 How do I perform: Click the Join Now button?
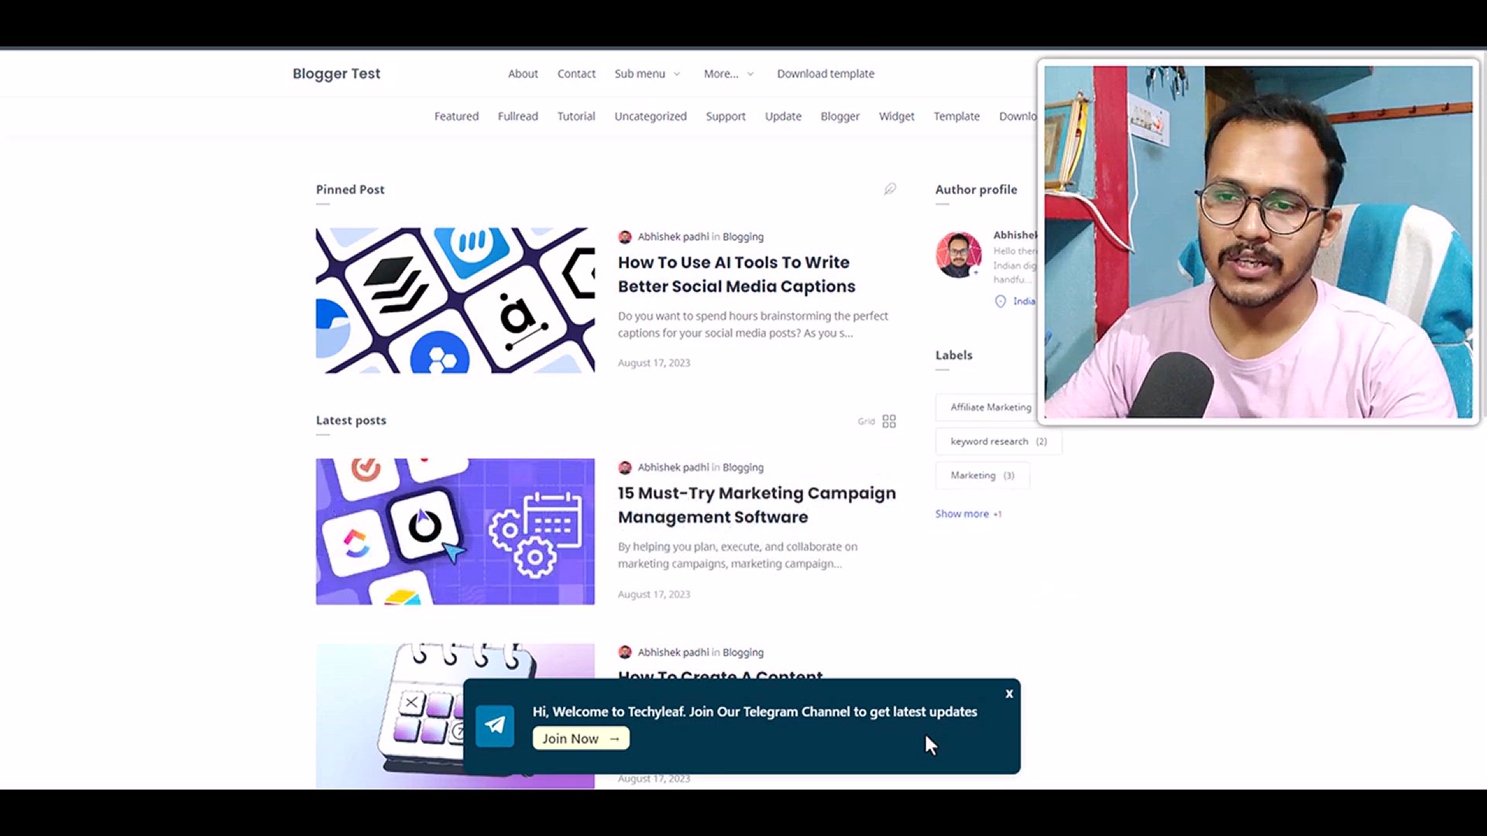pyautogui.click(x=581, y=738)
